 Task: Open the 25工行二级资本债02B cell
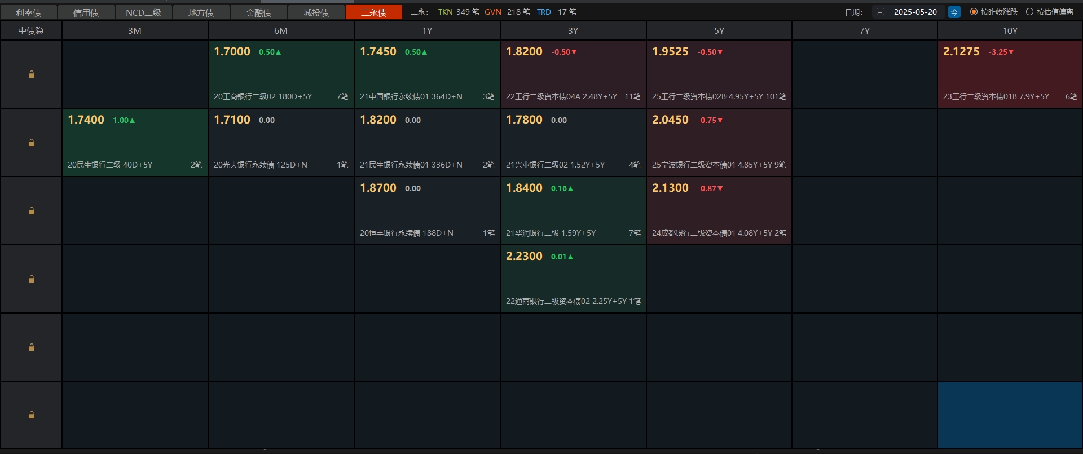point(719,74)
